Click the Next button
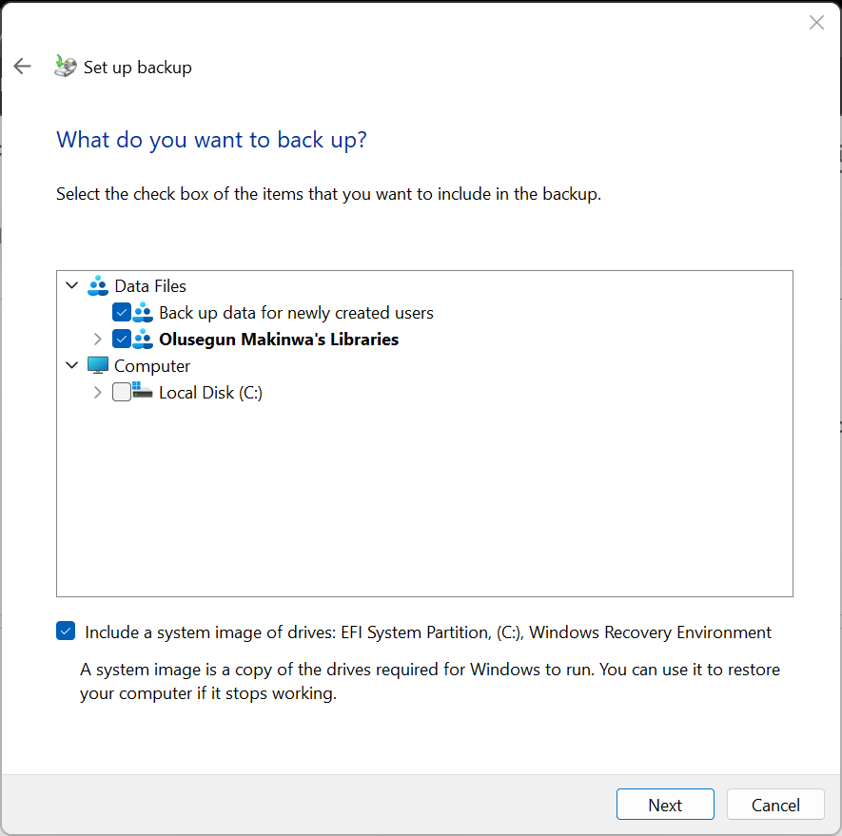Screen dimensions: 842x836 coord(665,804)
